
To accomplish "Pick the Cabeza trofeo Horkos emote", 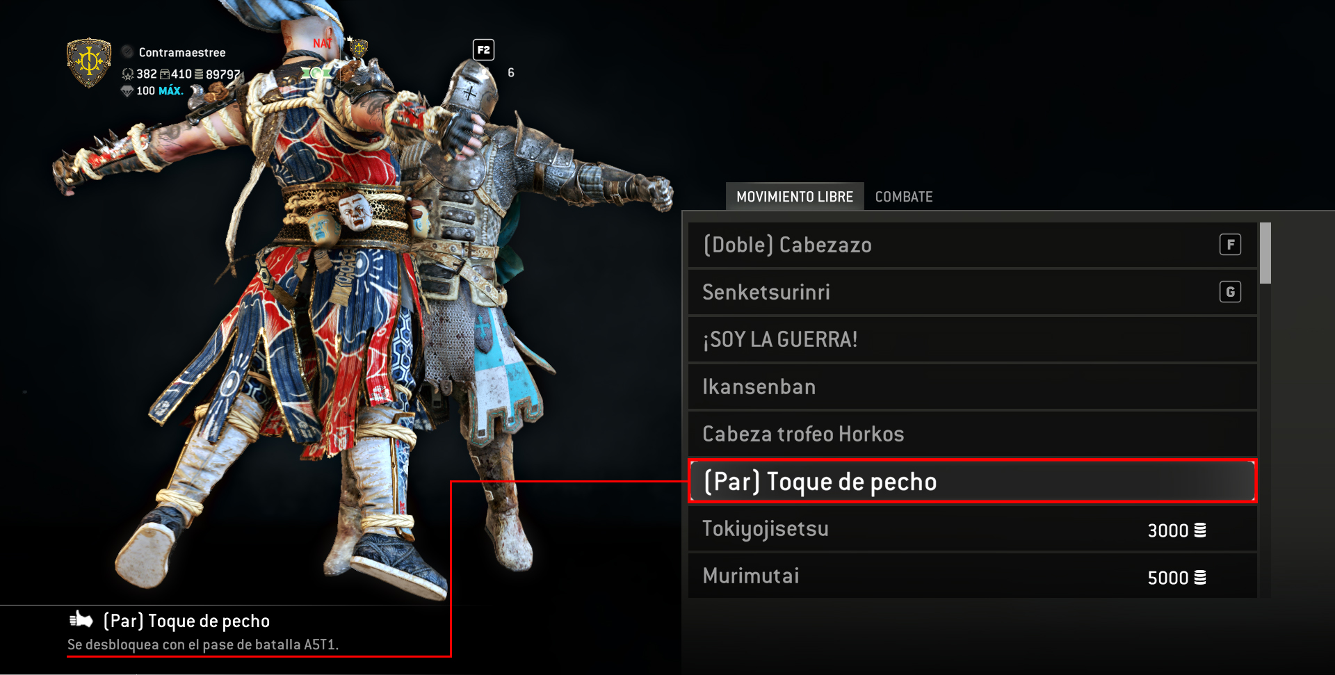I will coord(973,434).
